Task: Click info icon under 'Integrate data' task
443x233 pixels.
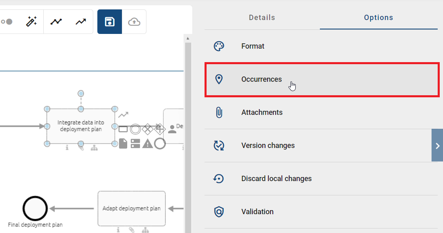Action: (67, 148)
